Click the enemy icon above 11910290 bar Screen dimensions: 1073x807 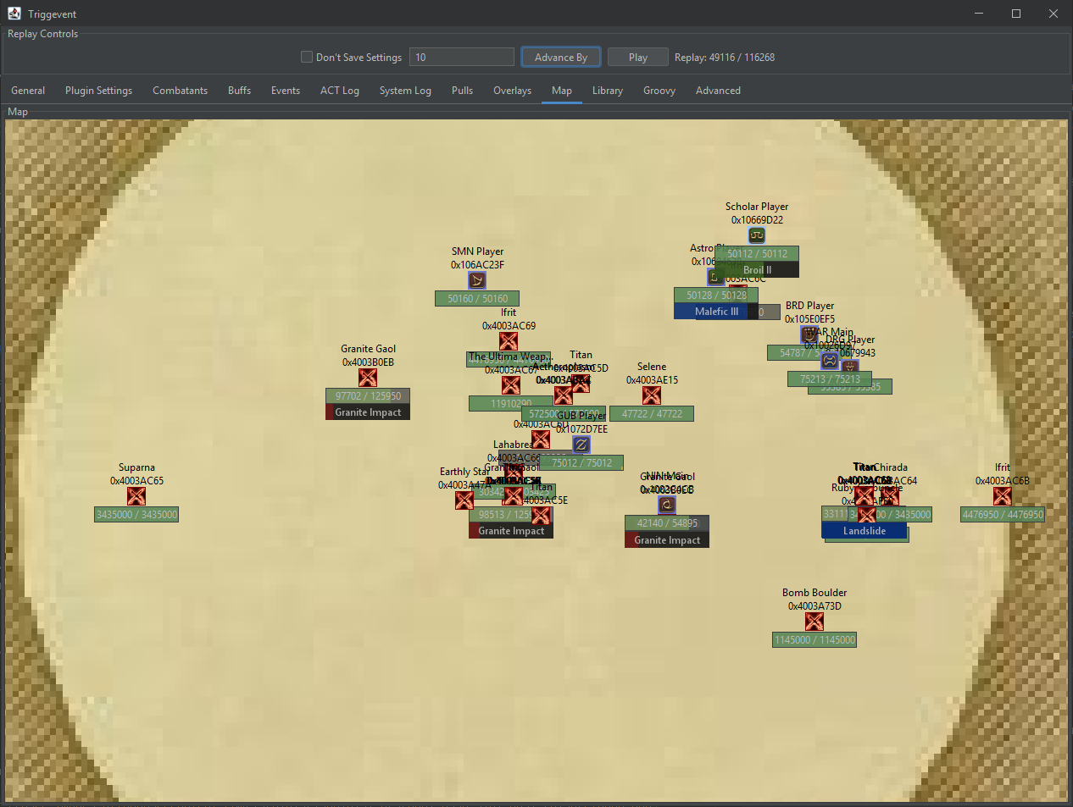tap(511, 385)
